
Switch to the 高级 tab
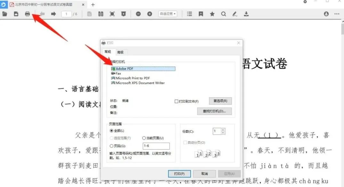[x=120, y=52]
